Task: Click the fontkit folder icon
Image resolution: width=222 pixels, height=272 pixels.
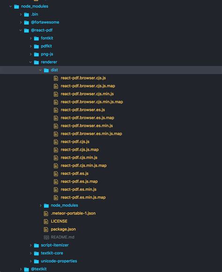Action: (37, 39)
